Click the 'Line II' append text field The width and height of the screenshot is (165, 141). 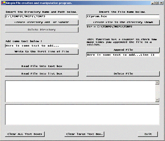(123, 55)
